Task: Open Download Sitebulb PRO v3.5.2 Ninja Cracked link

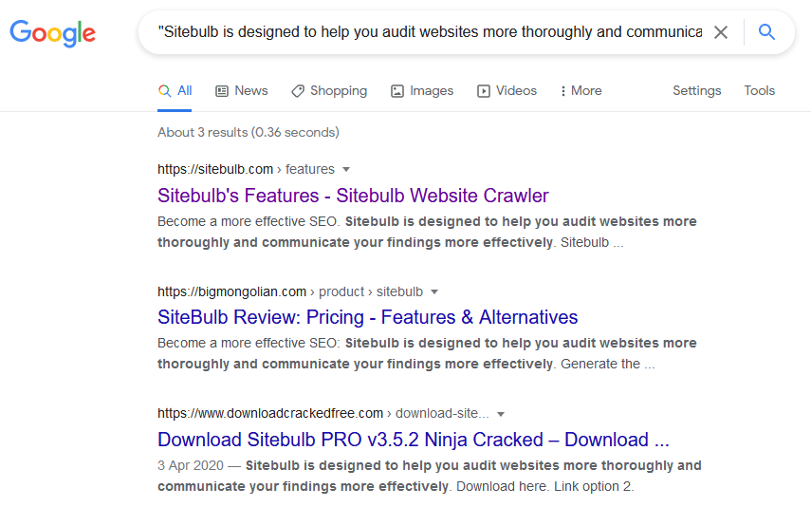Action: pos(414,440)
